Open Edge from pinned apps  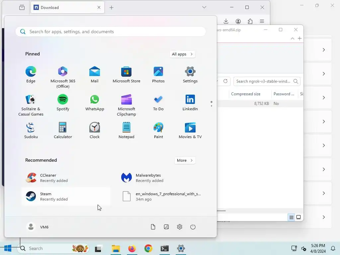pyautogui.click(x=31, y=75)
